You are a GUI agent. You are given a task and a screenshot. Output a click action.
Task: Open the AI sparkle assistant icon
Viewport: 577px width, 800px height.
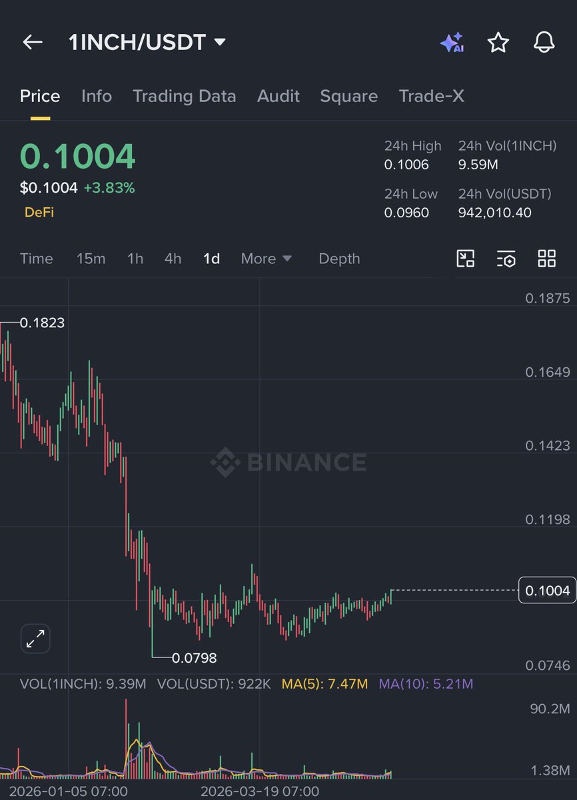451,43
